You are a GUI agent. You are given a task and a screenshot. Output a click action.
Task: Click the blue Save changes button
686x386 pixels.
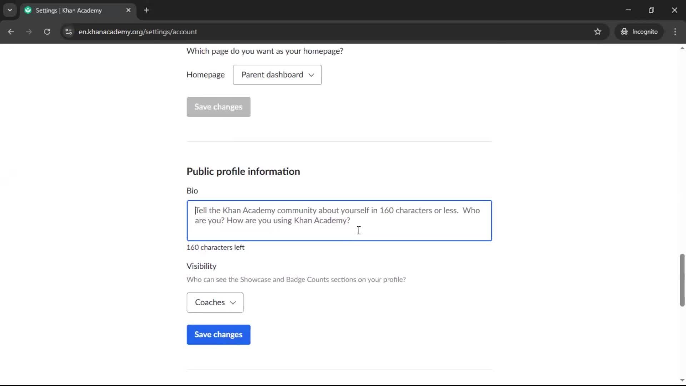[218, 335]
